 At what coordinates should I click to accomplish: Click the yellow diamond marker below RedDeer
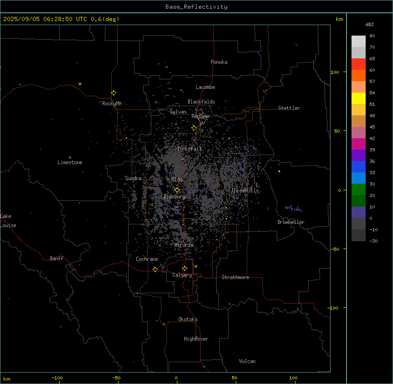[194, 128]
